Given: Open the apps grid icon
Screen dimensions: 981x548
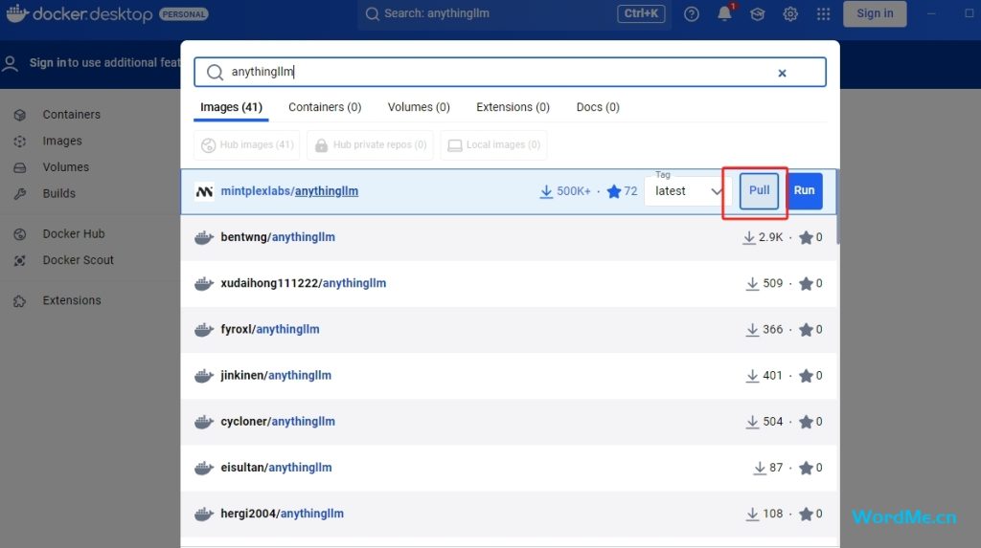Looking at the screenshot, I should pyautogui.click(x=823, y=13).
